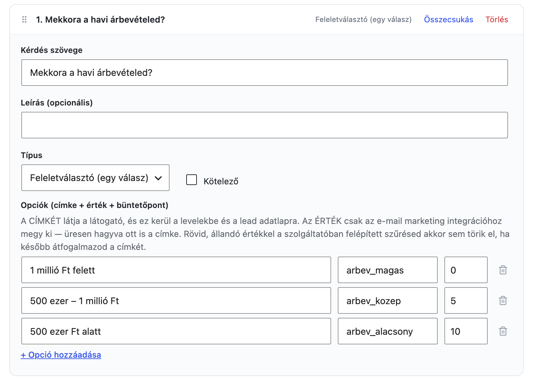
Task: Click the chevron arrow in Feleletválasztó dropdown
Action: coord(158,178)
